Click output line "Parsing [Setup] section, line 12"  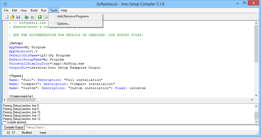click(x=22, y=119)
